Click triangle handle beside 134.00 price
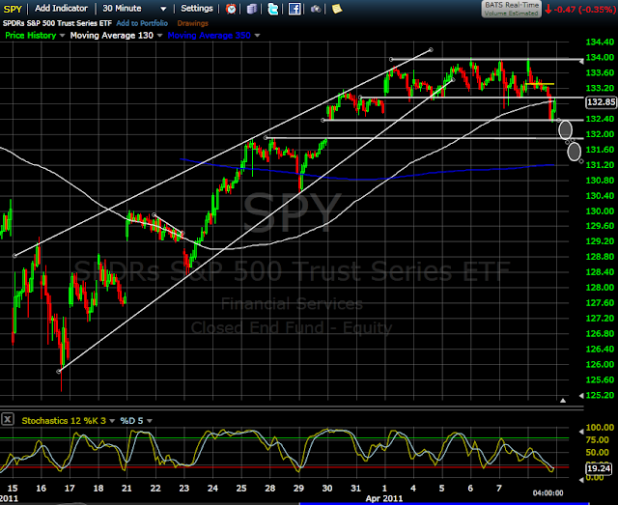This screenshot has width=618, height=505. [581, 61]
